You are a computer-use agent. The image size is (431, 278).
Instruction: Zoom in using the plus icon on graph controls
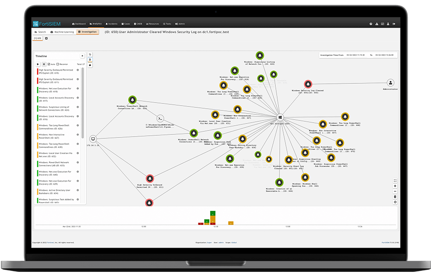(x=395, y=185)
